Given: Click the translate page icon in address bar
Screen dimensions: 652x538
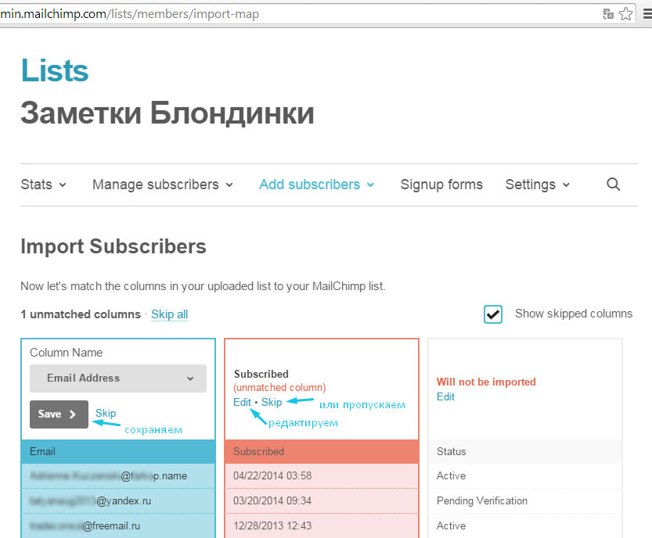Looking at the screenshot, I should pyautogui.click(x=608, y=14).
